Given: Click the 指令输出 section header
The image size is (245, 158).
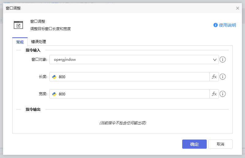Looking at the screenshot, I should point(33,109).
